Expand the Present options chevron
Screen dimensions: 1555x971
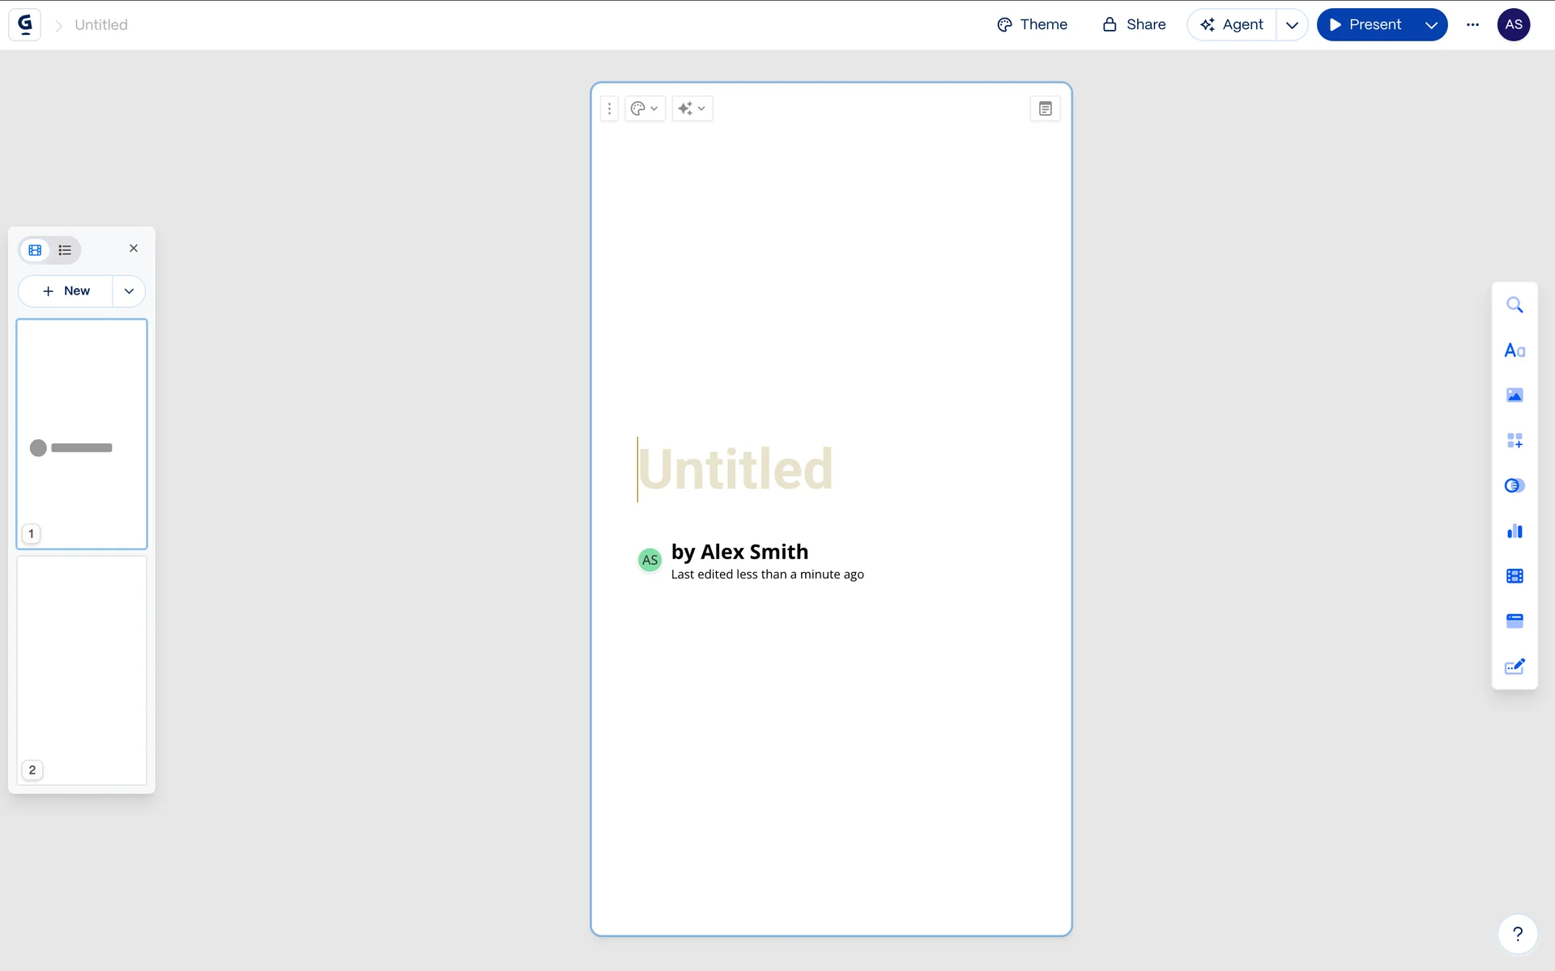coord(1431,25)
